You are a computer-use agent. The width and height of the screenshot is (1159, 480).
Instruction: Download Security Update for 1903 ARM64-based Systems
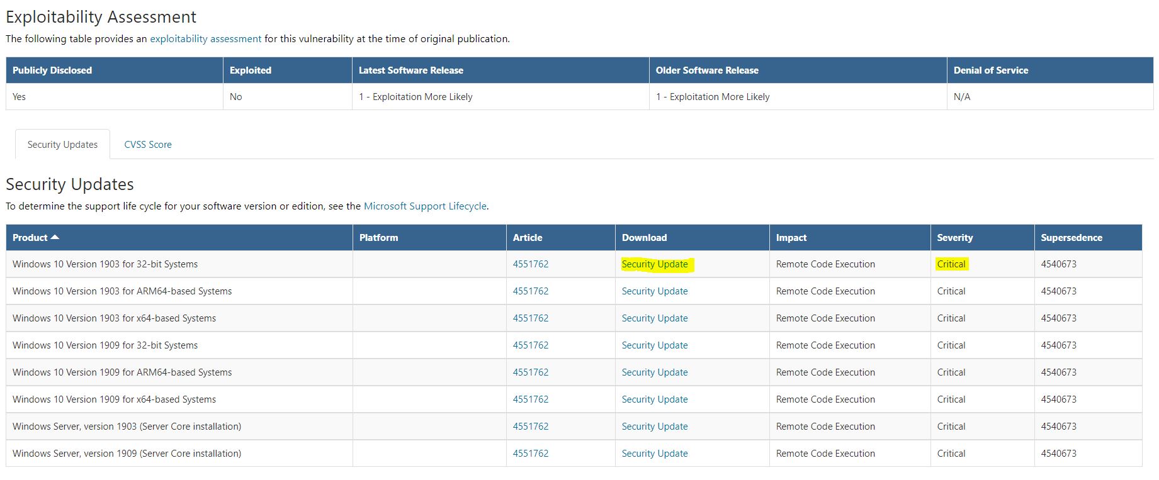(654, 291)
